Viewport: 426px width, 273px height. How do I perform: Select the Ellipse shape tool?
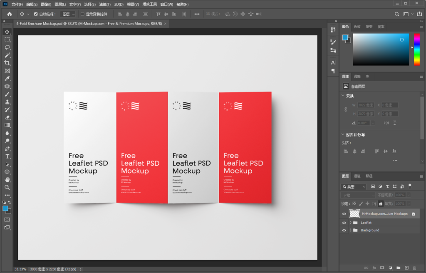pyautogui.click(x=7, y=172)
